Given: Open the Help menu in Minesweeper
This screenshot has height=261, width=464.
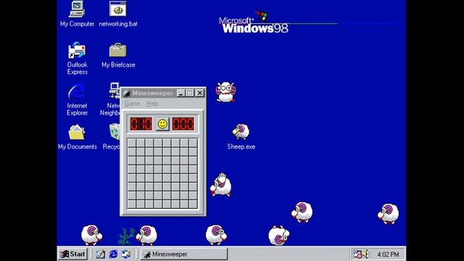Looking at the screenshot, I should (152, 104).
